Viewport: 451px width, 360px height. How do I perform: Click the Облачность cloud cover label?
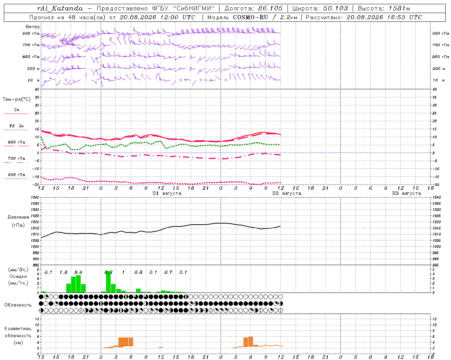pyautogui.click(x=18, y=305)
